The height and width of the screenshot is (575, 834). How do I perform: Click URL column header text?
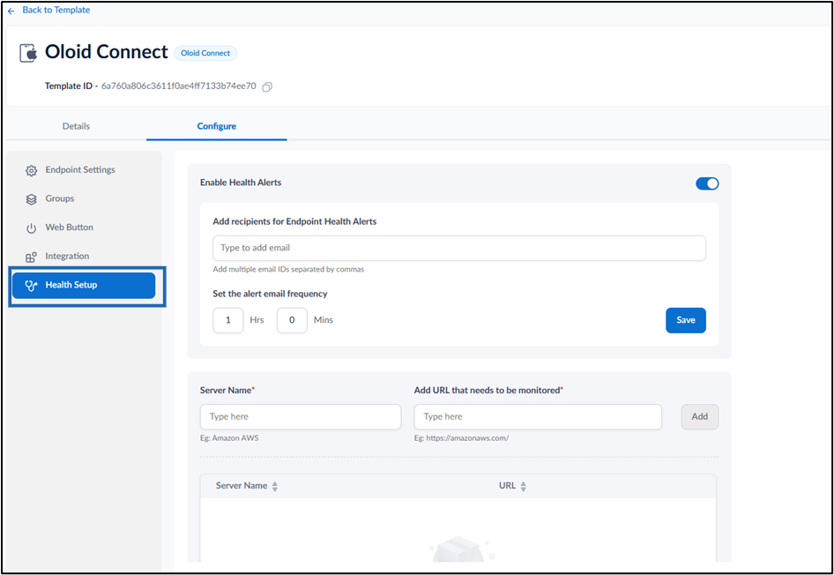(508, 486)
